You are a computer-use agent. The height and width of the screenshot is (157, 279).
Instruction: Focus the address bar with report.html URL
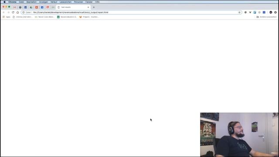(x=132, y=13)
